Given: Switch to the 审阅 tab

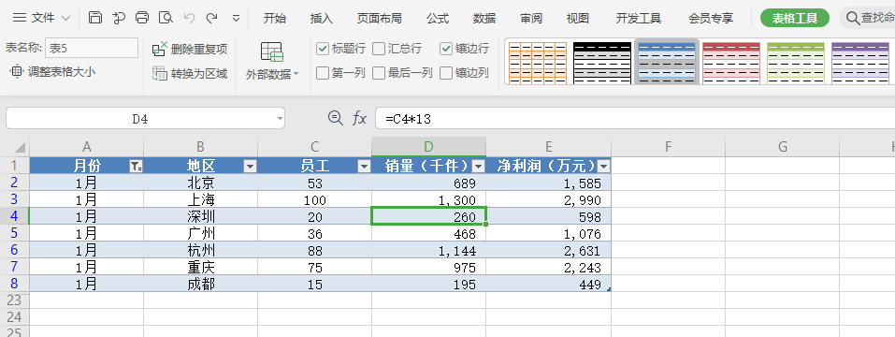Looking at the screenshot, I should [x=531, y=19].
